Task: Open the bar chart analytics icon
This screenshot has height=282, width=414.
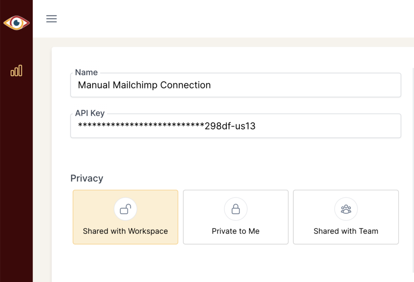Action: click(x=16, y=71)
